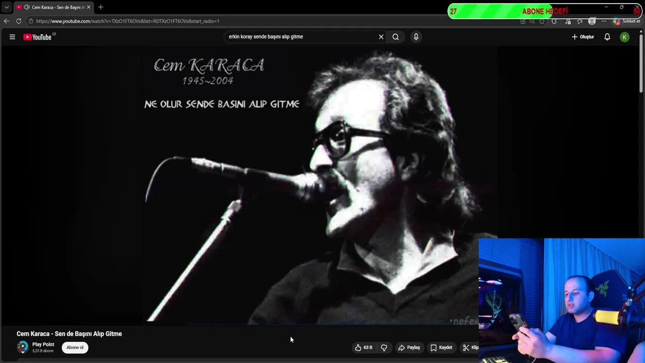Open the browser extensions puzzle icon
The width and height of the screenshot is (645, 363).
tap(554, 21)
